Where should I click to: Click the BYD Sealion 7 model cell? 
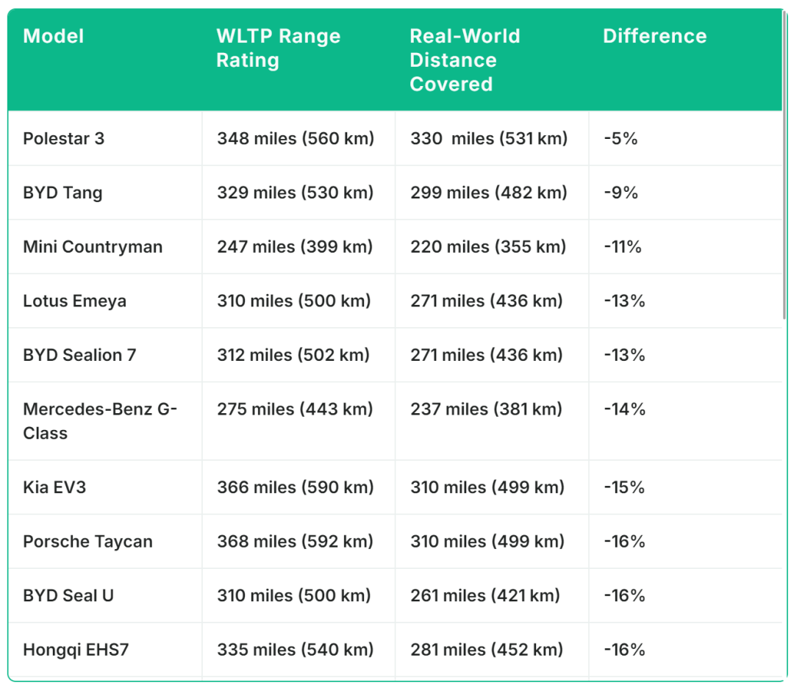[x=79, y=355]
